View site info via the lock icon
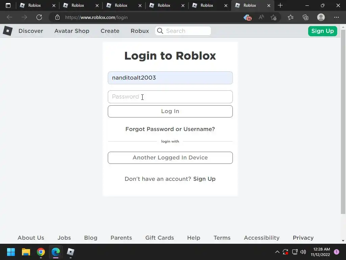The width and height of the screenshot is (346, 260). pos(57,17)
